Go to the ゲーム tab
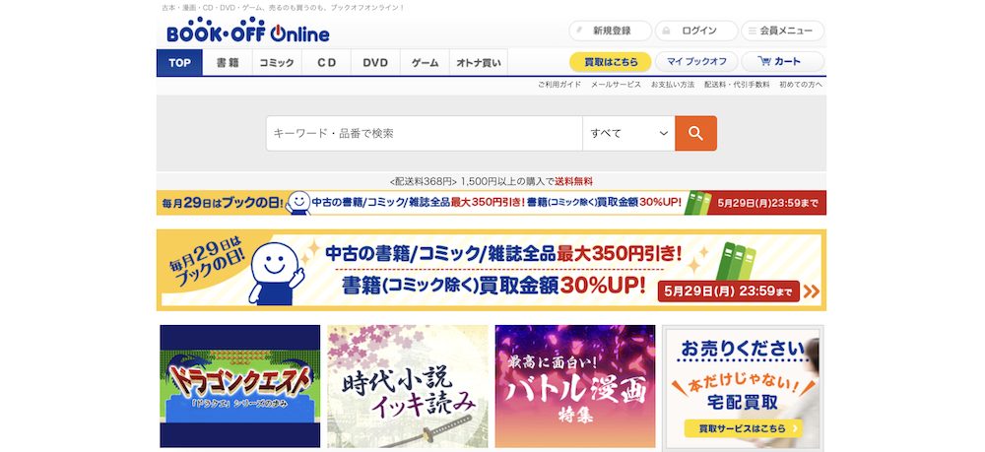This screenshot has height=452, width=985. (425, 63)
